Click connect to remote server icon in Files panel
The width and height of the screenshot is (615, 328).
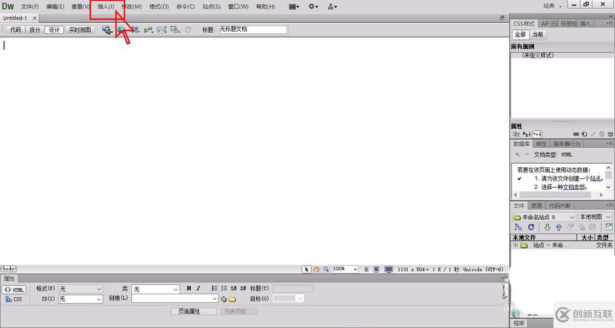pos(518,227)
